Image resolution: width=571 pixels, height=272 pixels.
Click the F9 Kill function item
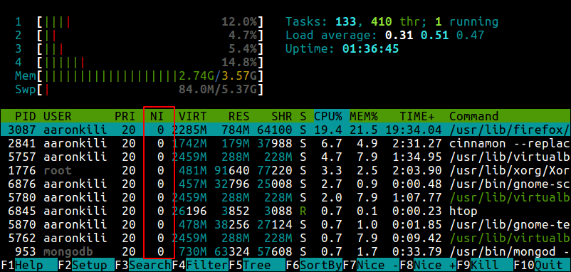tap(485, 266)
